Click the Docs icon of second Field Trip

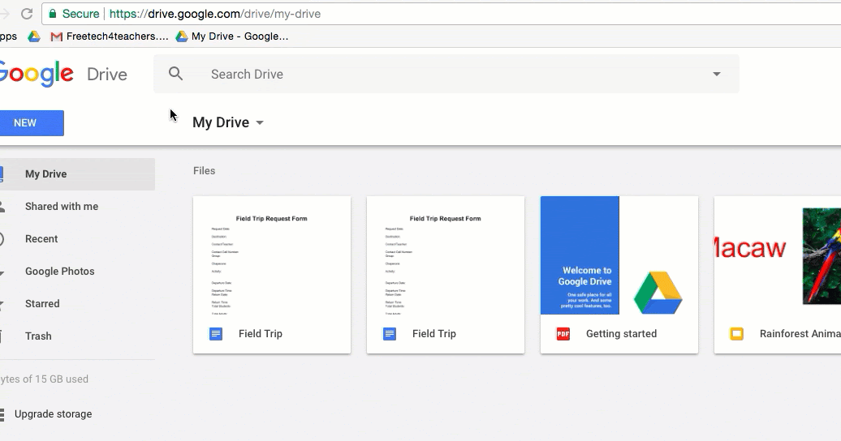click(x=390, y=334)
